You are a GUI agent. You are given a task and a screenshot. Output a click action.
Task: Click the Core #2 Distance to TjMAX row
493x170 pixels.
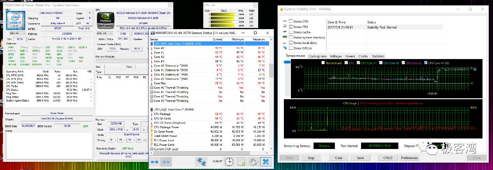pos(209,74)
